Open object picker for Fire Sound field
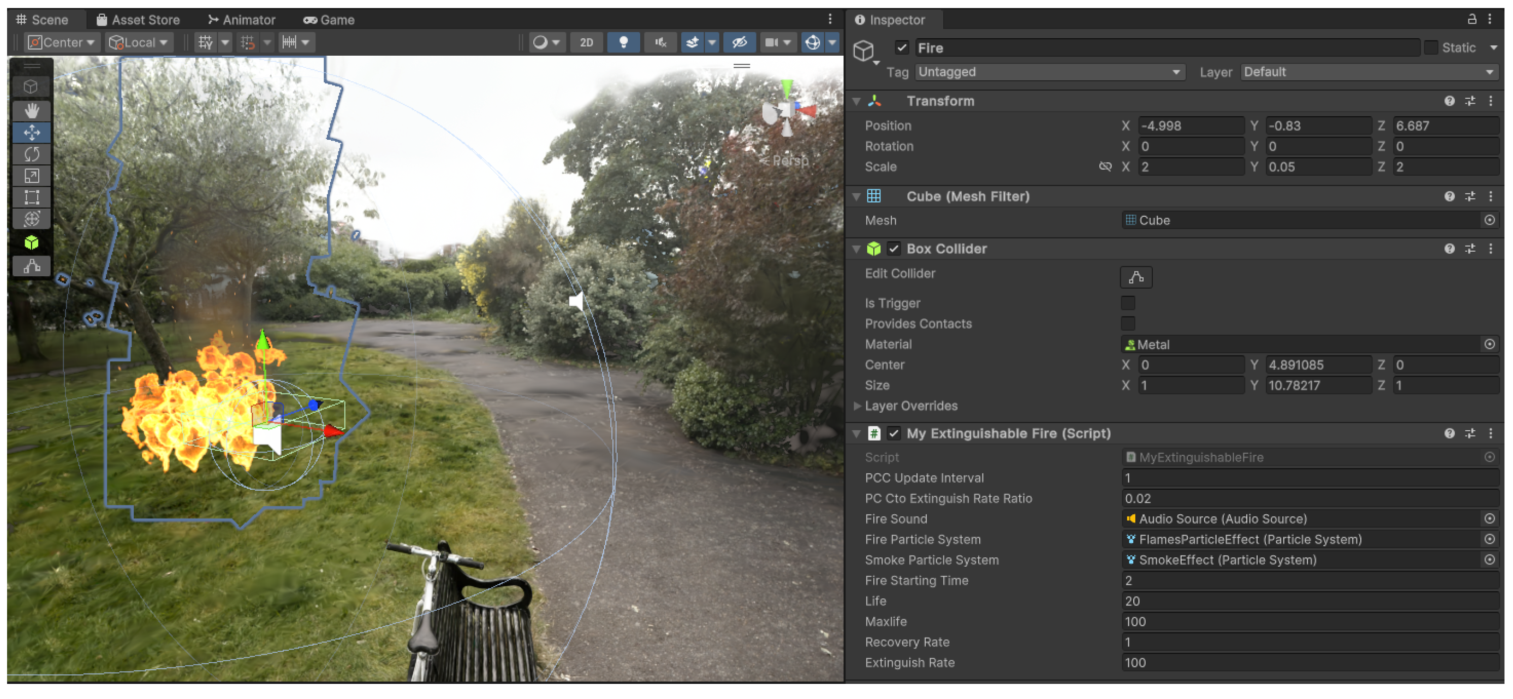This screenshot has width=1513, height=699. click(1489, 518)
